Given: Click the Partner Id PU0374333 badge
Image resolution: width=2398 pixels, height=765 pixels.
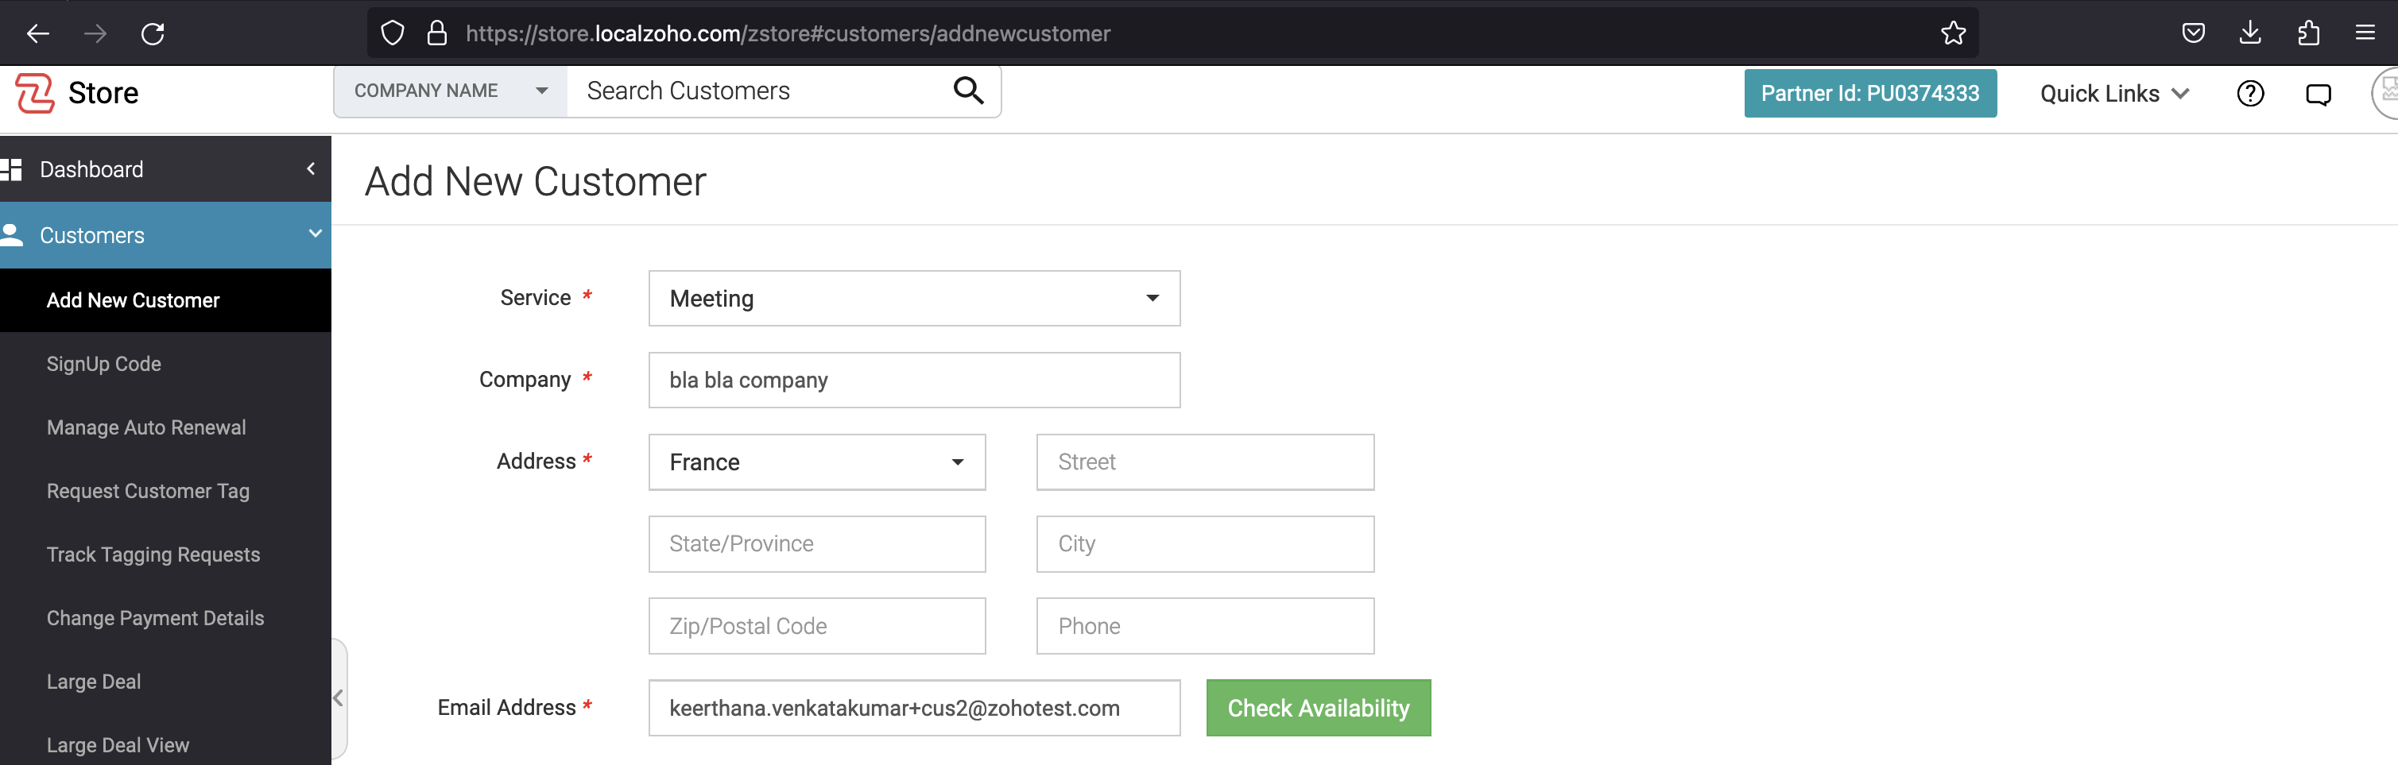Looking at the screenshot, I should click(x=1870, y=93).
